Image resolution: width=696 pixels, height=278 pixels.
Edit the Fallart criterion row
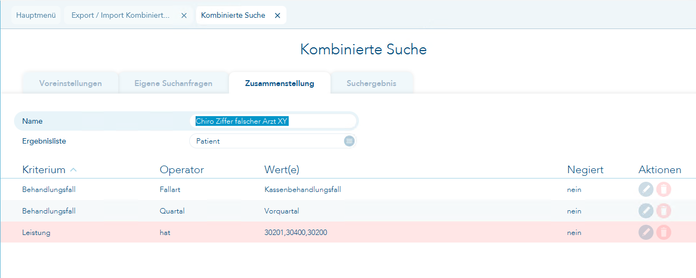645,189
